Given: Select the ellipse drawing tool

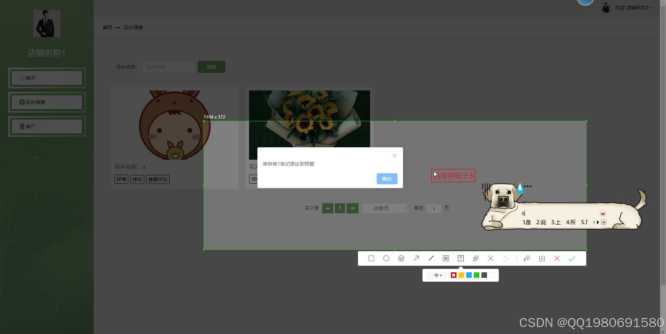Looking at the screenshot, I should pos(386,258).
